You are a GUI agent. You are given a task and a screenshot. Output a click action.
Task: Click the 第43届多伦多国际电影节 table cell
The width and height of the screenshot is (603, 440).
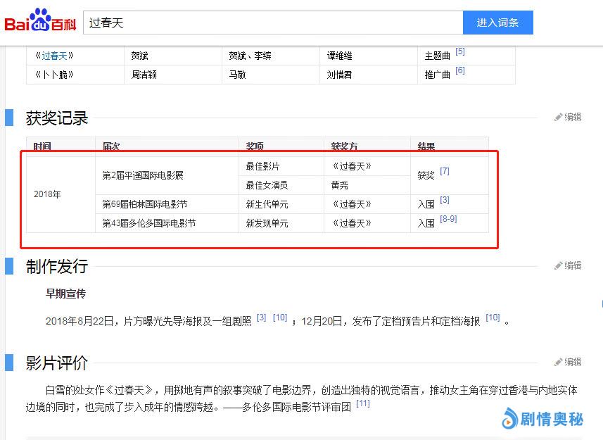(148, 223)
